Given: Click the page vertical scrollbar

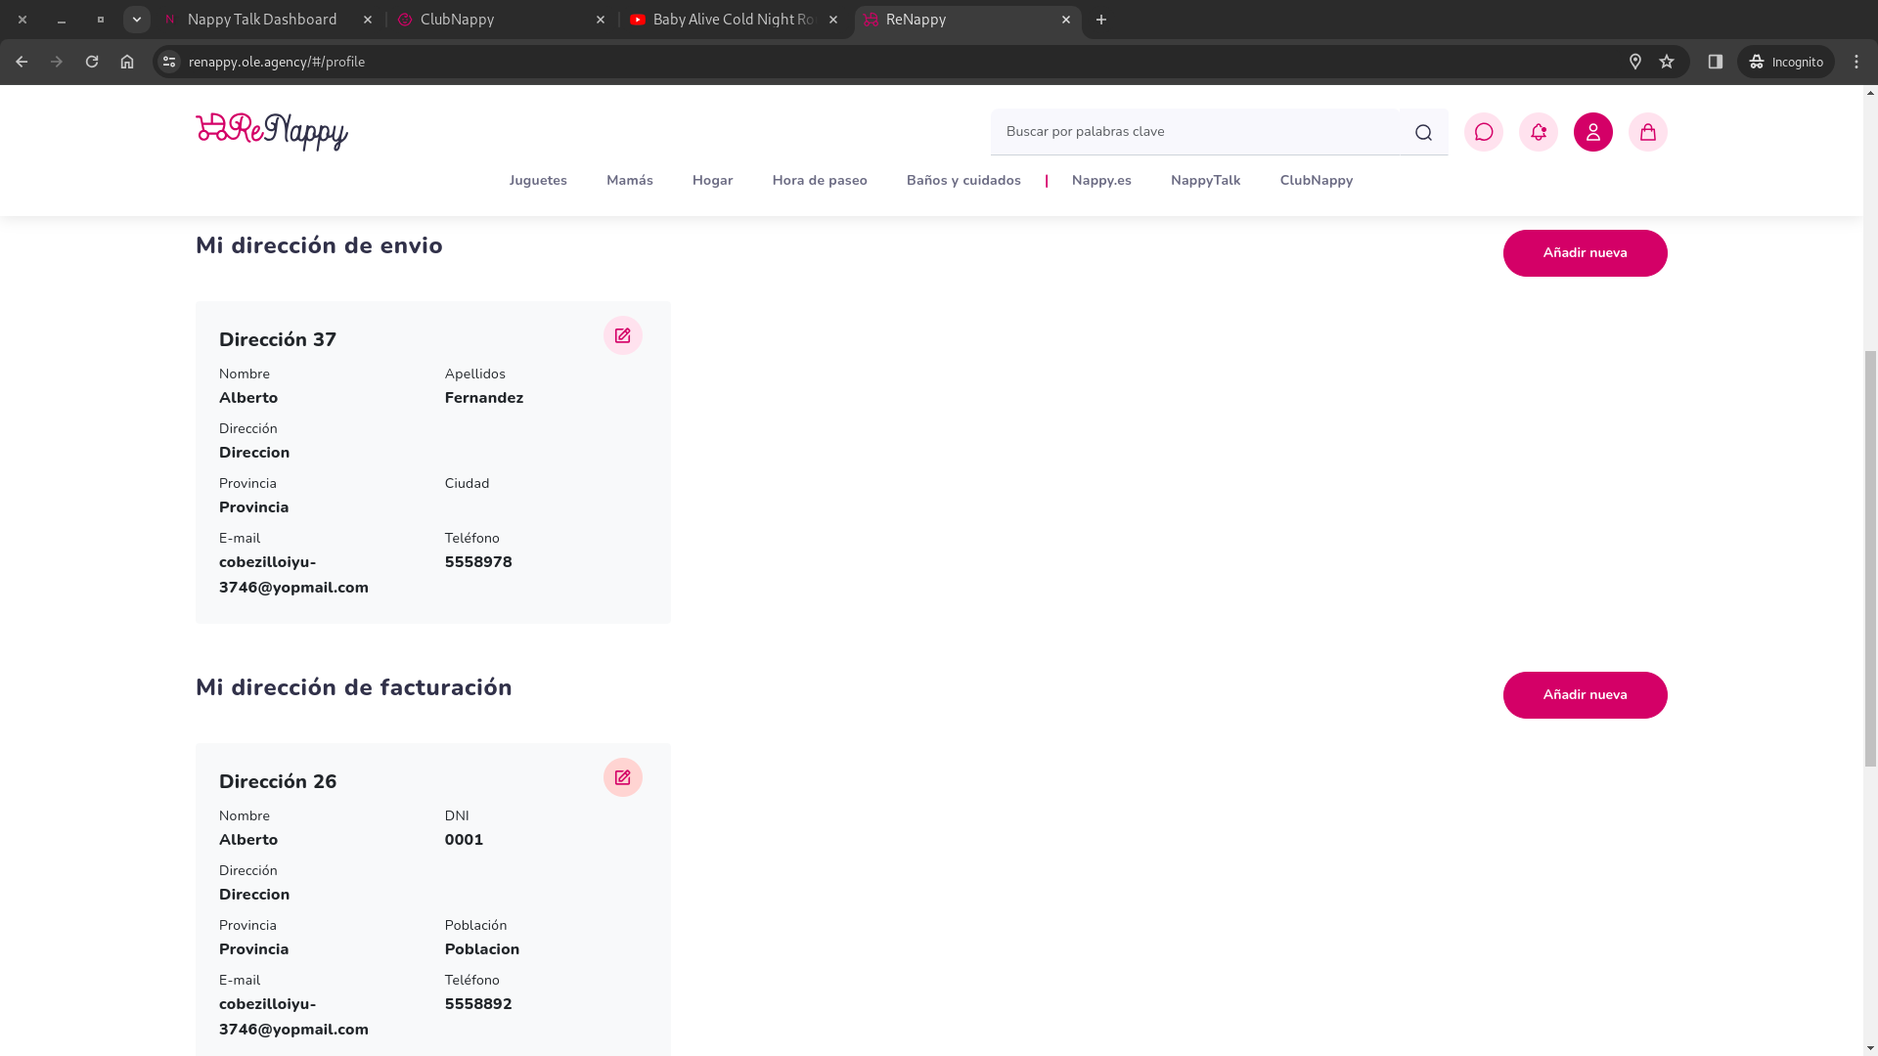Looking at the screenshot, I should (x=1870, y=557).
